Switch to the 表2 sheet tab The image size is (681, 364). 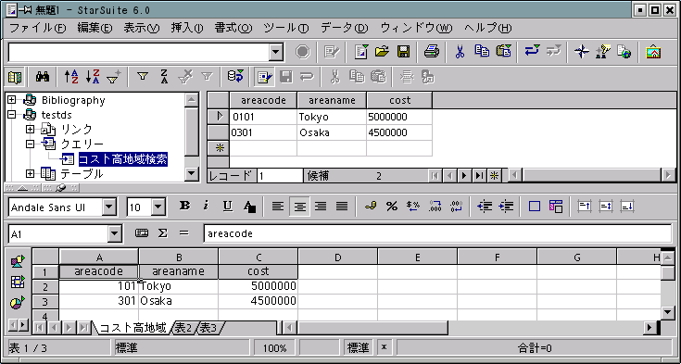tap(183, 328)
